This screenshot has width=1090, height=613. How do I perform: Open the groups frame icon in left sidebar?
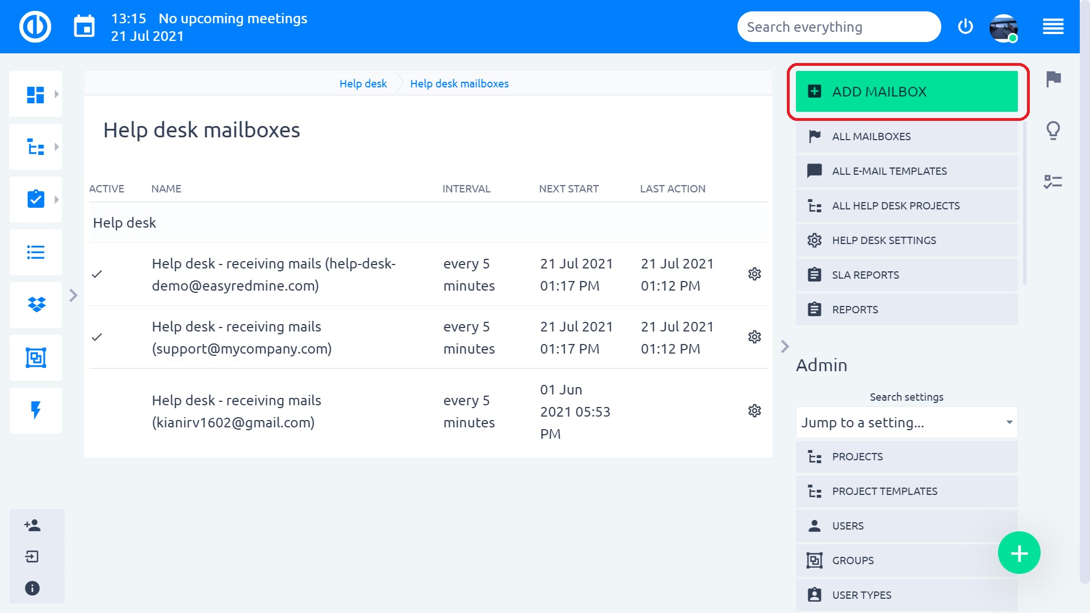click(x=35, y=358)
